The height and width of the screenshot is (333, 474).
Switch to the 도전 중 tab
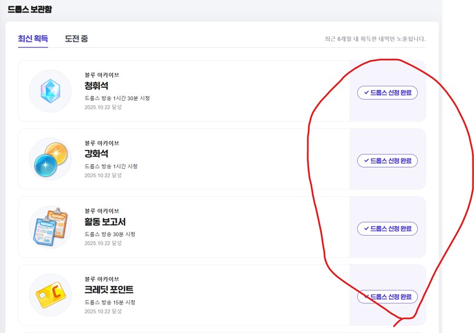(75, 38)
